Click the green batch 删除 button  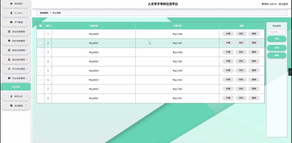point(277,55)
